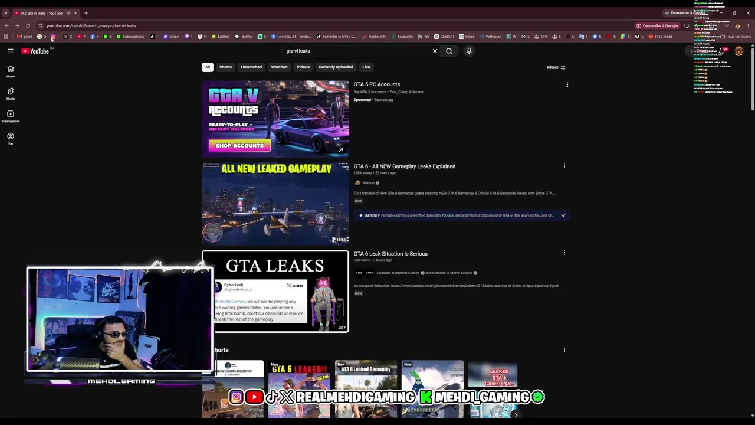Play the All New Leaked Gameplay thumbnail
The height and width of the screenshot is (425, 755).
pyautogui.click(x=275, y=204)
